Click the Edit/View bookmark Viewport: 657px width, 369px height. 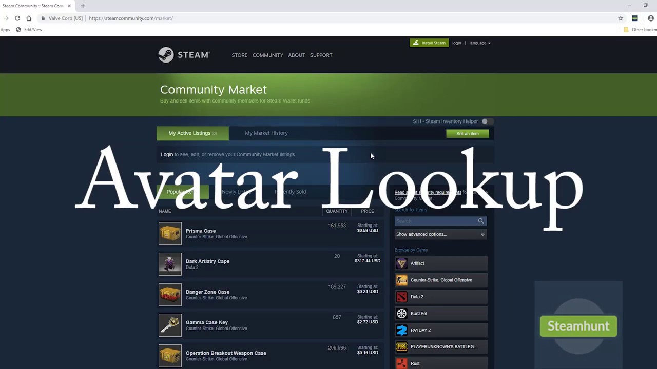[x=29, y=30]
